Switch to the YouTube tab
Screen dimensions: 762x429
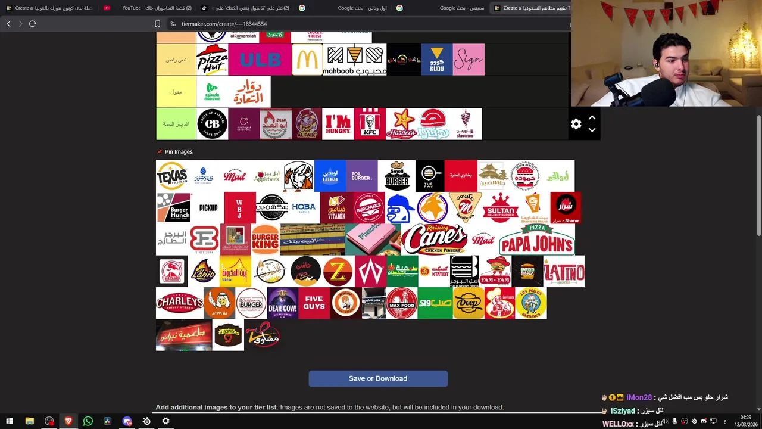point(149,8)
